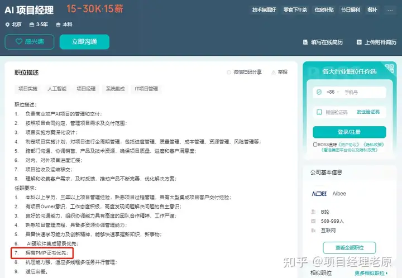Click the 立即沟通 button

click(x=84, y=42)
